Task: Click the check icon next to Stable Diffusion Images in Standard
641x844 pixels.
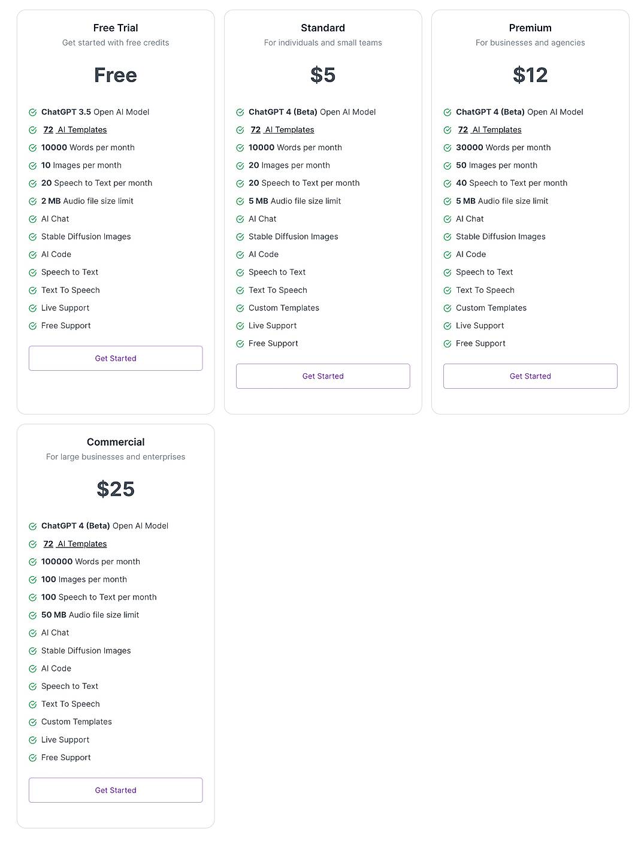Action: coord(240,237)
